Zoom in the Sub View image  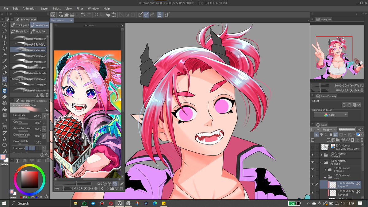pos(109,183)
